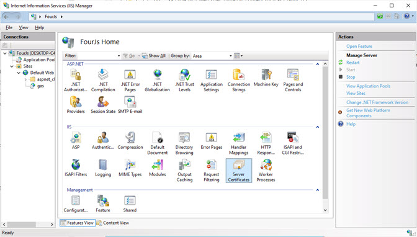Image resolution: width=417 pixels, height=237 pixels.
Task: Open the Directory Browsing feature
Action: (184, 143)
